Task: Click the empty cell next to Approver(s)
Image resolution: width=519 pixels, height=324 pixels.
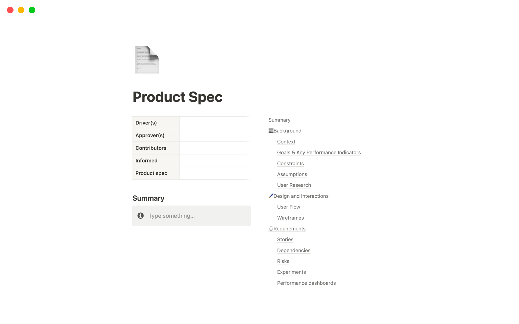Action: click(215, 135)
